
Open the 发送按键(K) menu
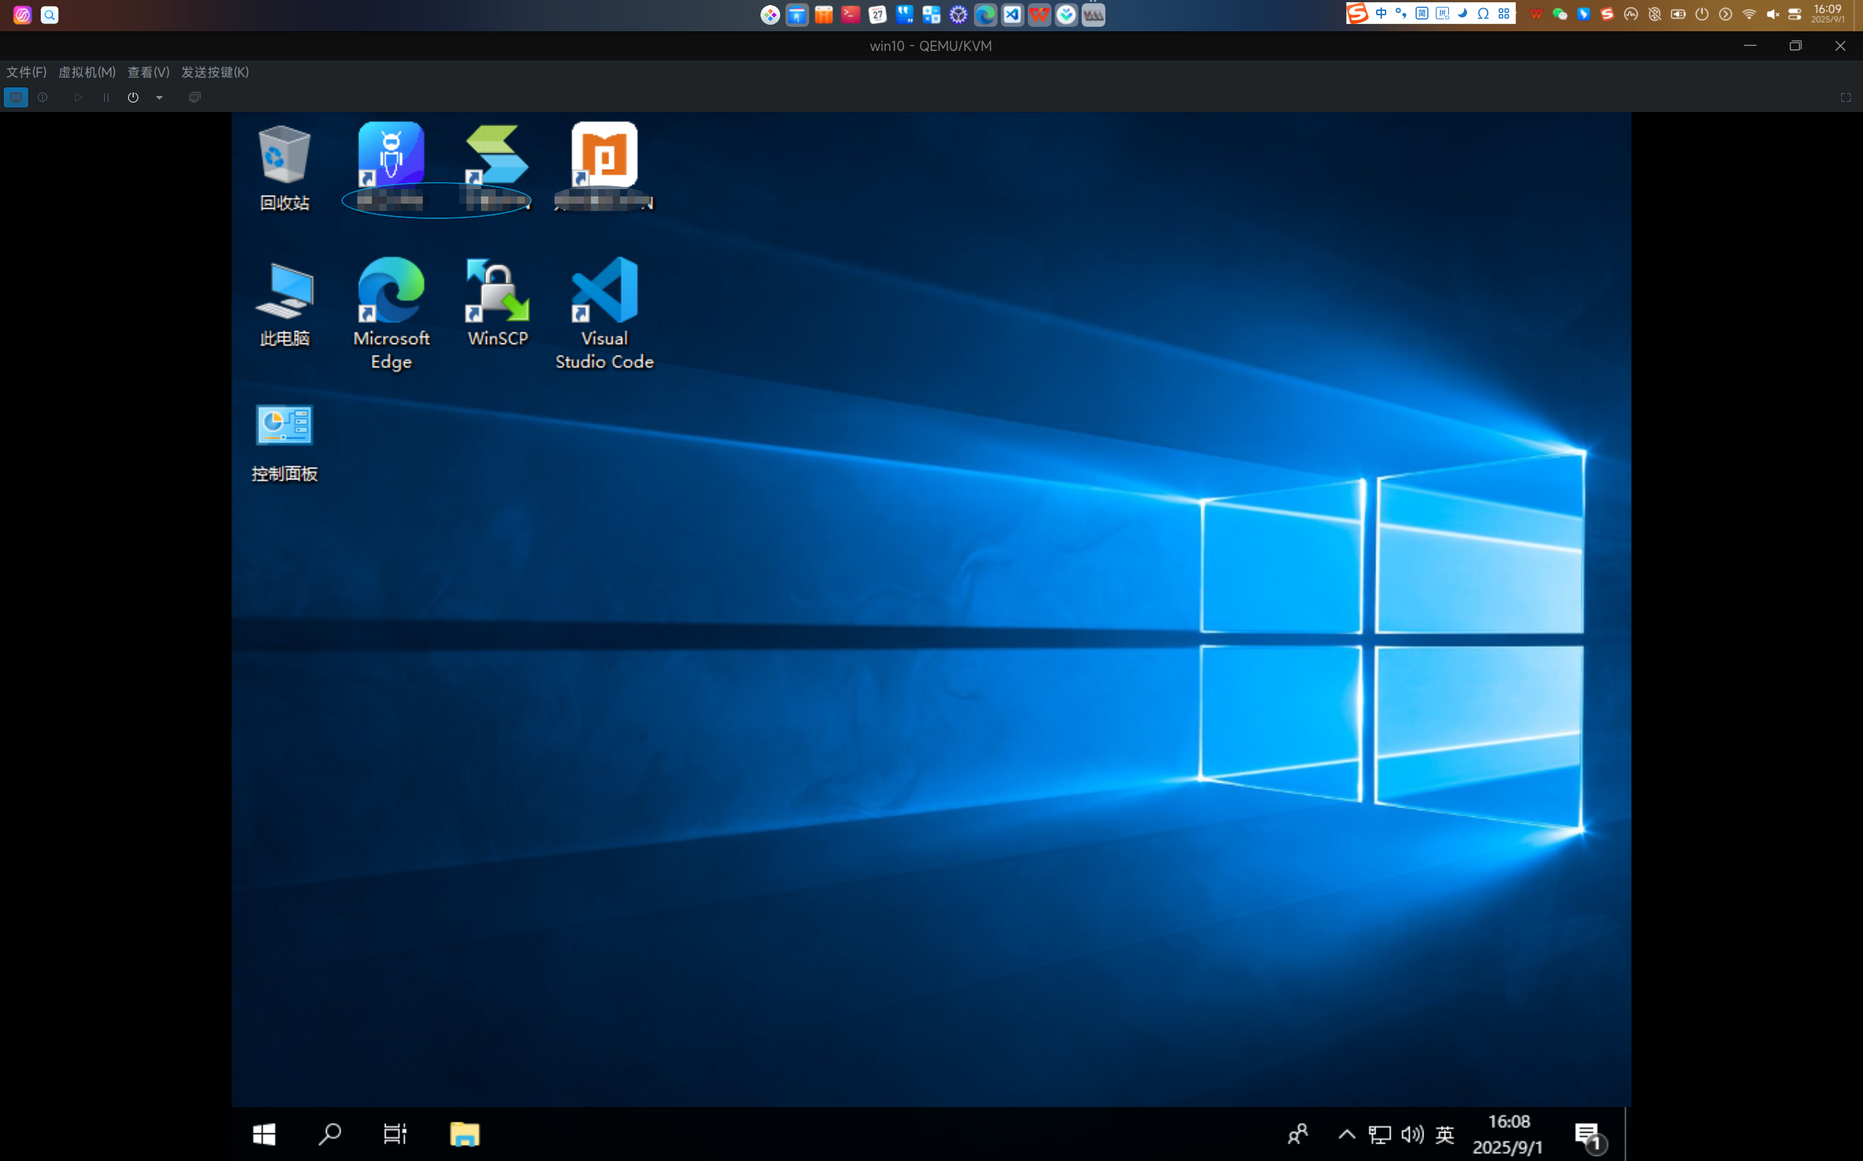215,72
